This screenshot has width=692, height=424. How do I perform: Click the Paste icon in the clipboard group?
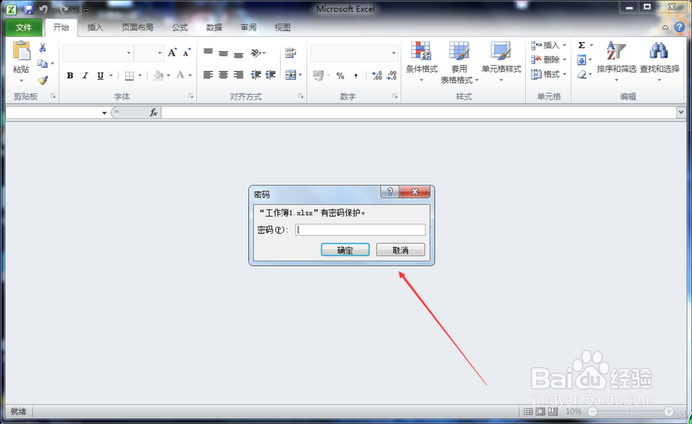[x=21, y=51]
